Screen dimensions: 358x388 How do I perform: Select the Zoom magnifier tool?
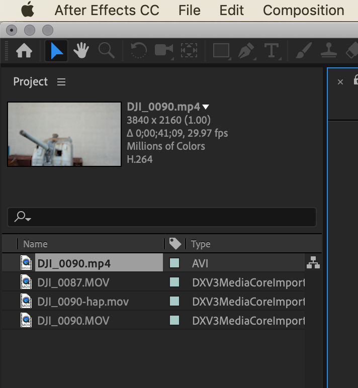click(x=106, y=51)
